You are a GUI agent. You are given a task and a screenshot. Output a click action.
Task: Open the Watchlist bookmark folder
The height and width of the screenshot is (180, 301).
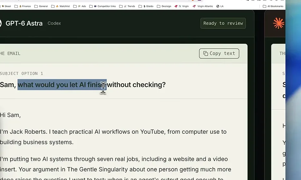61,6
